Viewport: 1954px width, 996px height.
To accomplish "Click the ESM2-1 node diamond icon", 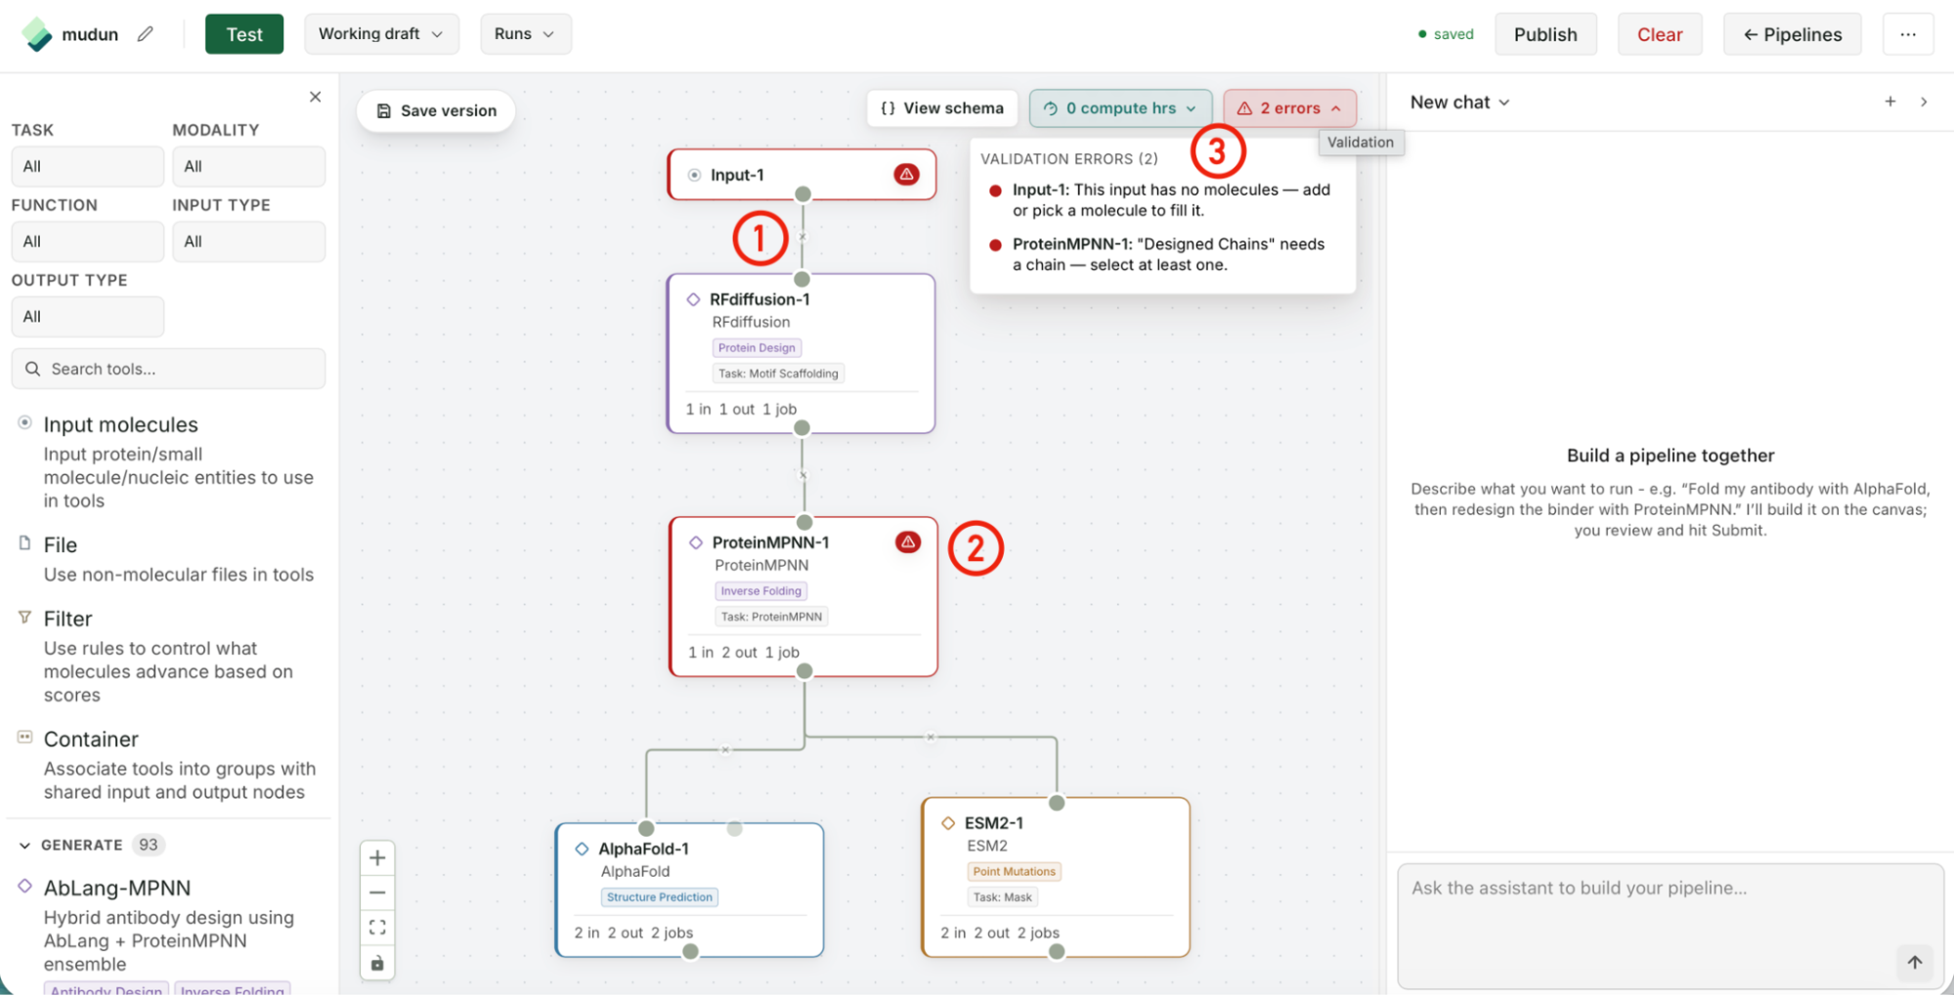I will [x=948, y=823].
